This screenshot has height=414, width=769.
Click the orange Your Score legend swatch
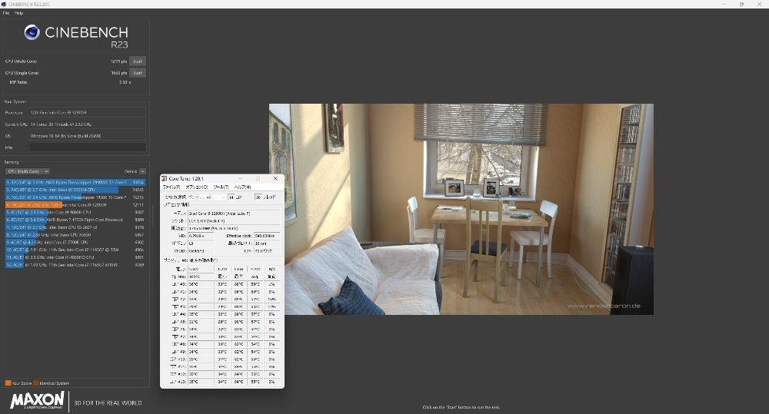point(8,383)
